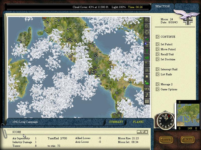Click the arrow icon beside CONTINUE

(158, 37)
